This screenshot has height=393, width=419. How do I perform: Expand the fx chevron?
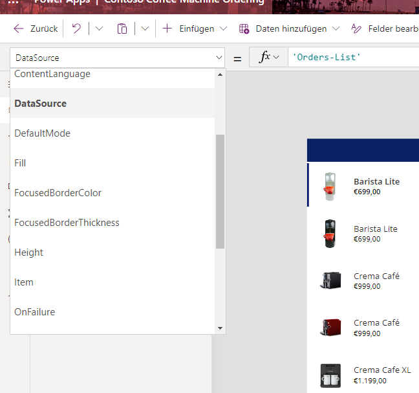coord(276,57)
